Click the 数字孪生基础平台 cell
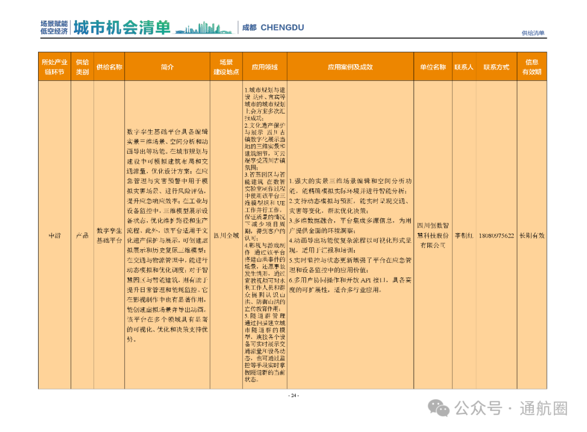The image size is (587, 432). 109,235
